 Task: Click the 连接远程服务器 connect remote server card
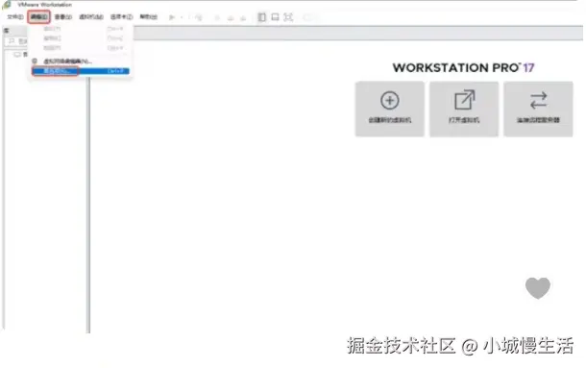pos(538,110)
